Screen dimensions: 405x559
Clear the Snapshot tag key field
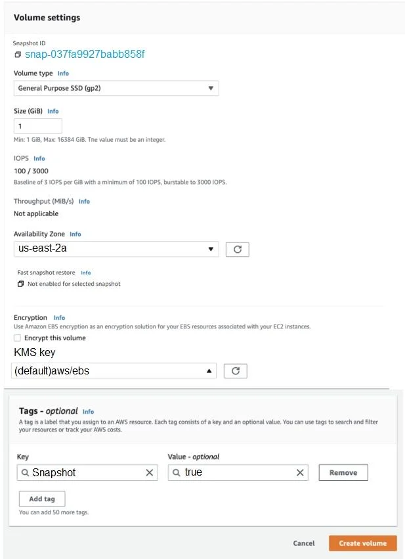[x=149, y=473]
